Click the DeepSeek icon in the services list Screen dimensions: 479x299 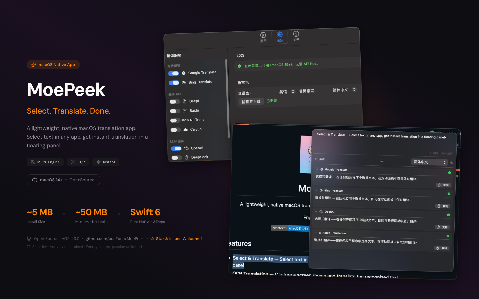[x=187, y=157]
